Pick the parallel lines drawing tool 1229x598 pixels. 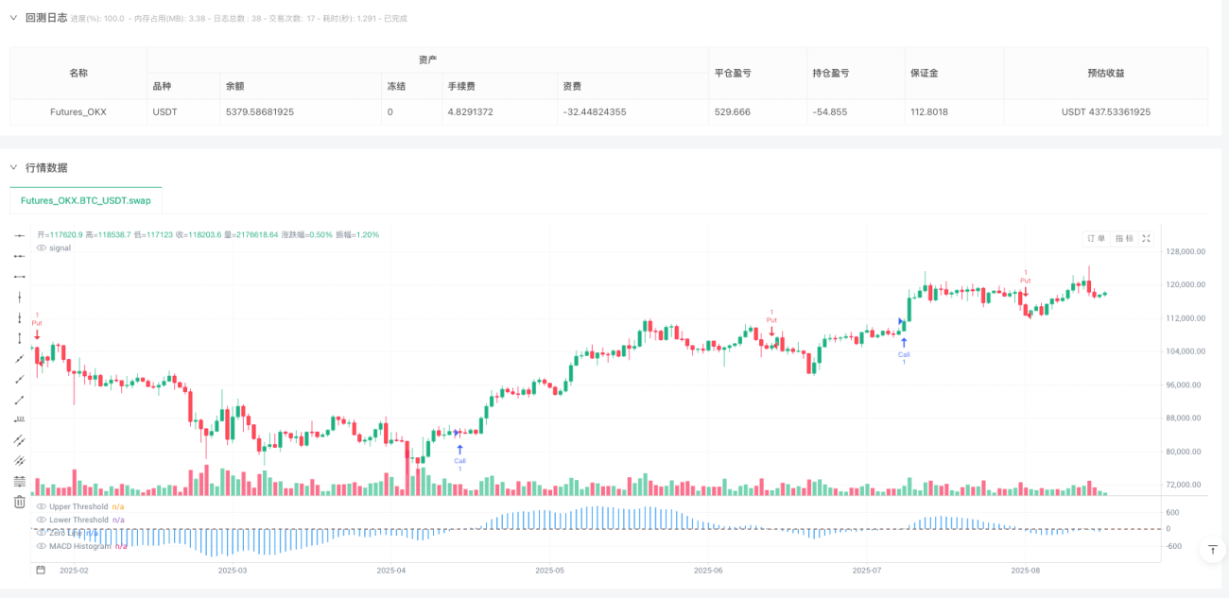coord(19,440)
